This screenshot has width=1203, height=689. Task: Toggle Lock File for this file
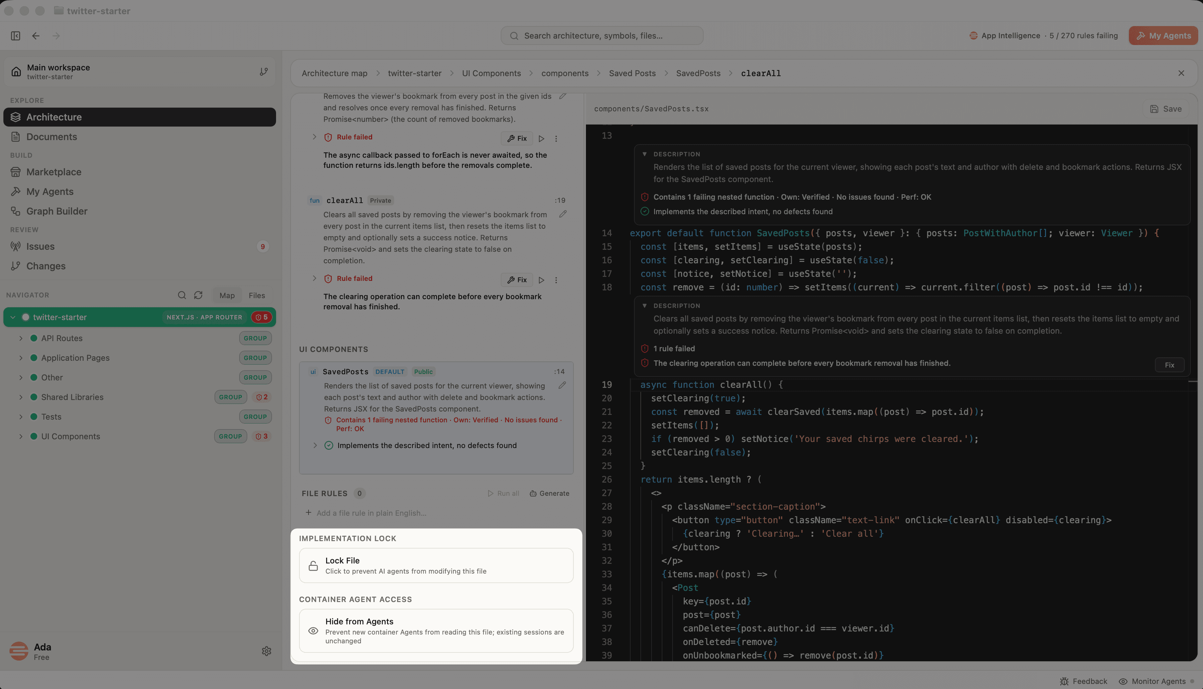[x=436, y=565]
